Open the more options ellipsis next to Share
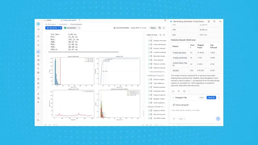This screenshot has width=258, height=145. pyautogui.click(x=164, y=28)
